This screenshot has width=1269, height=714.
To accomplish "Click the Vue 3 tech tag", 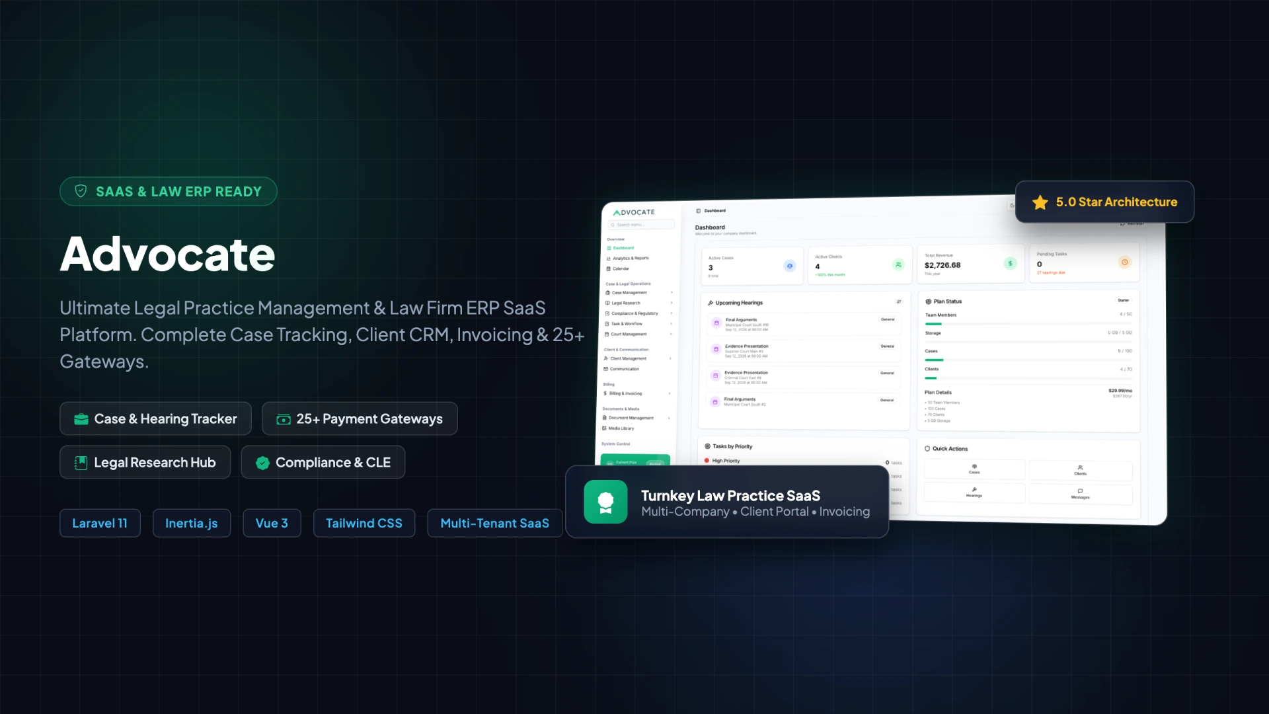I will tap(272, 523).
